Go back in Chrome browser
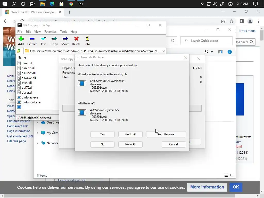The width and height of the screenshot is (264, 198). (x=6, y=21)
